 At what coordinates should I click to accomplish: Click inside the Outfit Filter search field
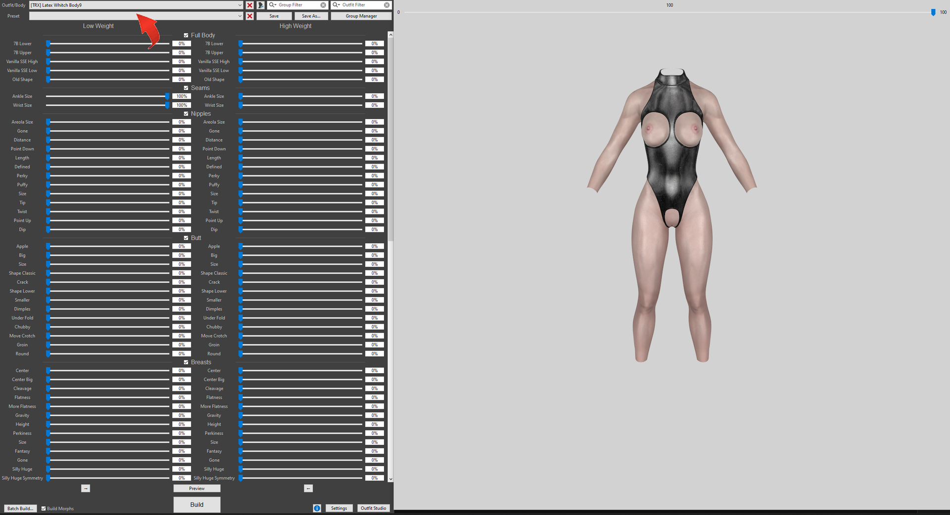click(362, 5)
